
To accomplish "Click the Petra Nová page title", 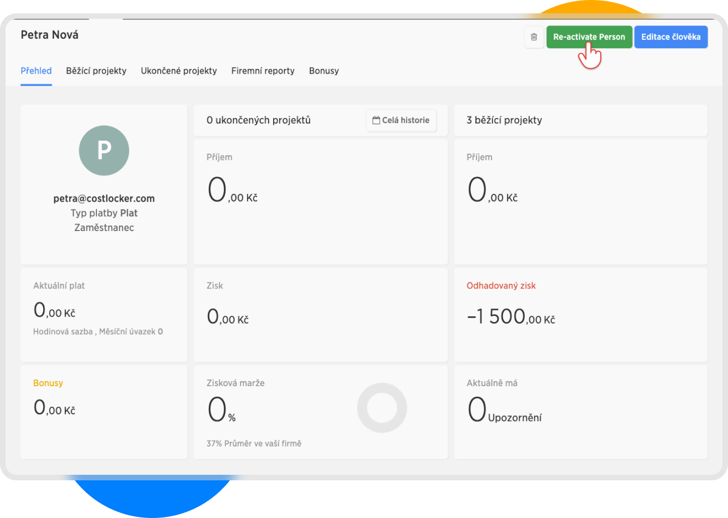I will [49, 35].
